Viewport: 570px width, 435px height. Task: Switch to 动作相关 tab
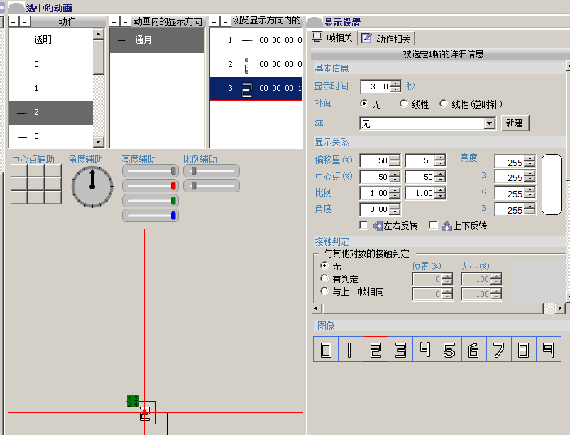point(386,38)
